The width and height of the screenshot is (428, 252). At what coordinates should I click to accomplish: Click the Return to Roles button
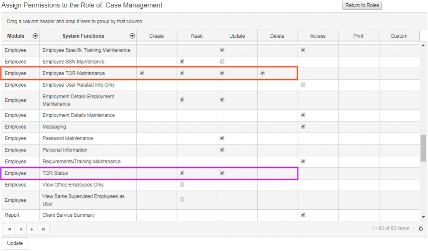(x=362, y=5)
